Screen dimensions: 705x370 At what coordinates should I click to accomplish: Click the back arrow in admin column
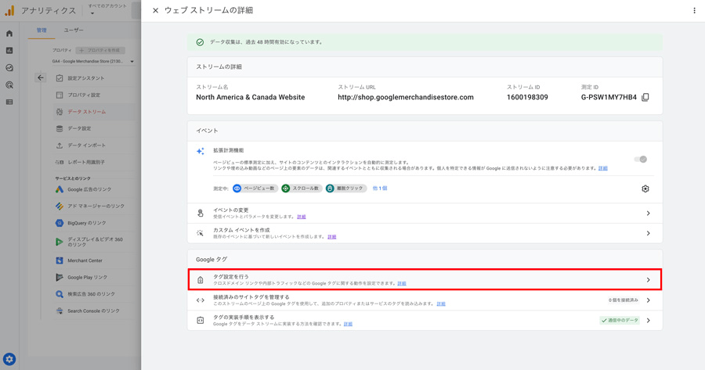point(41,78)
